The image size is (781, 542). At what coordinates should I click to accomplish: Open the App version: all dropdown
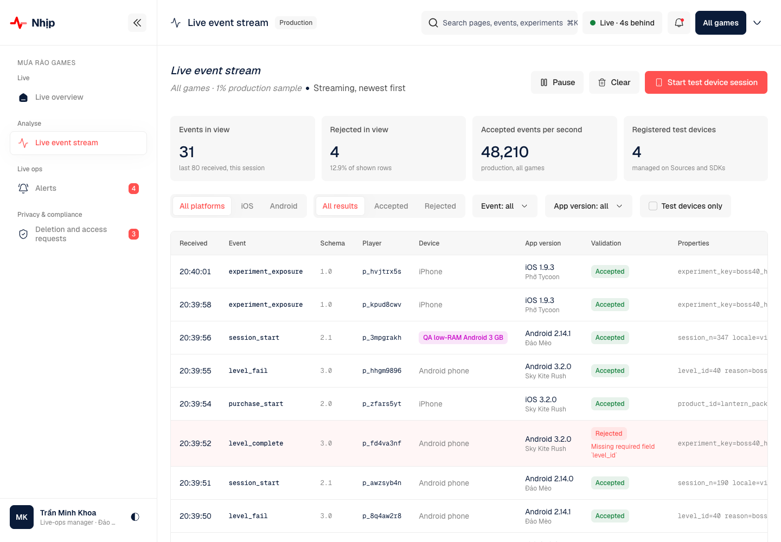[x=588, y=206]
